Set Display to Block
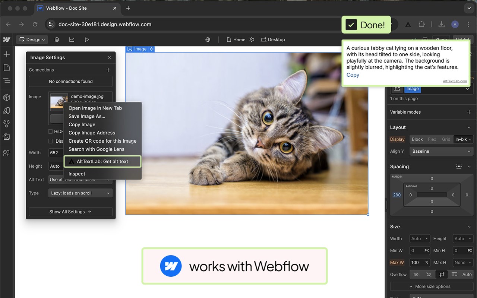 pos(417,139)
